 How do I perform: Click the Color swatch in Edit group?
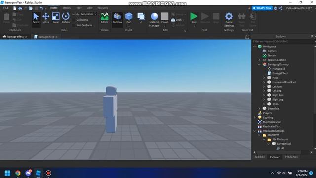pyautogui.click(x=164, y=16)
